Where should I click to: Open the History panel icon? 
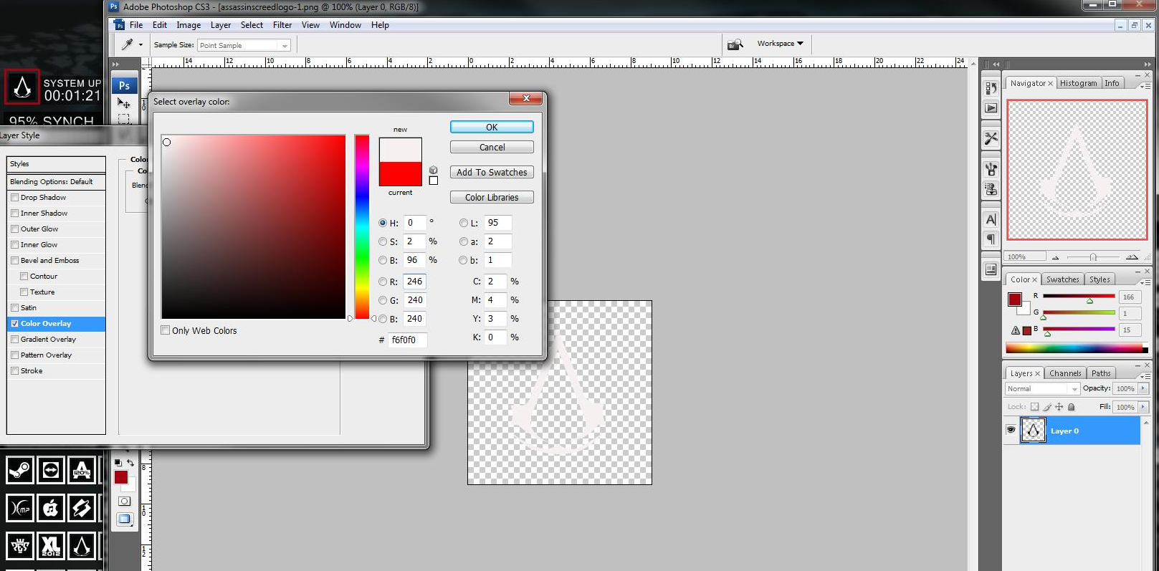click(991, 88)
